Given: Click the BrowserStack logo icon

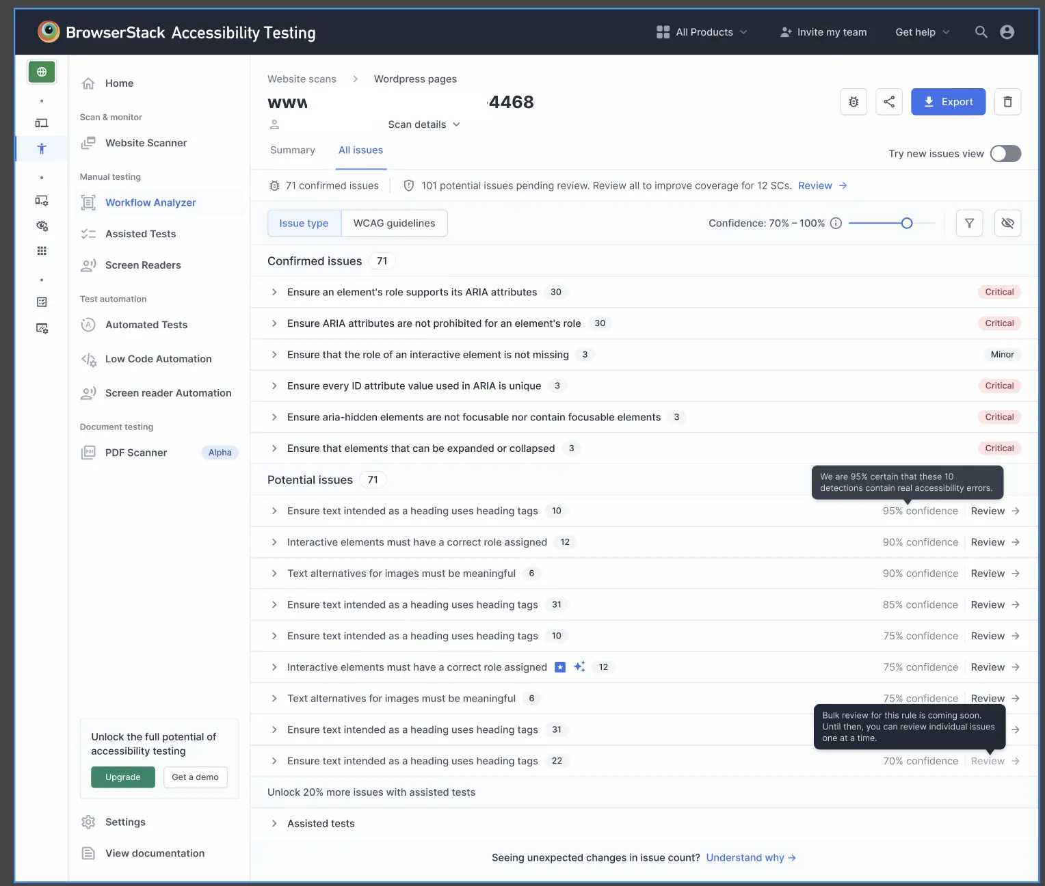Looking at the screenshot, I should pyautogui.click(x=49, y=31).
